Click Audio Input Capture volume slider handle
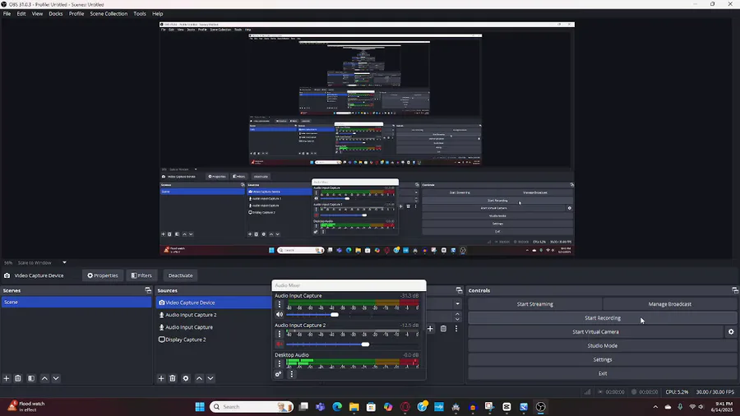The width and height of the screenshot is (740, 416). (335, 315)
